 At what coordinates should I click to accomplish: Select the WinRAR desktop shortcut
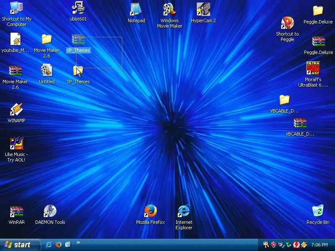(x=16, y=211)
